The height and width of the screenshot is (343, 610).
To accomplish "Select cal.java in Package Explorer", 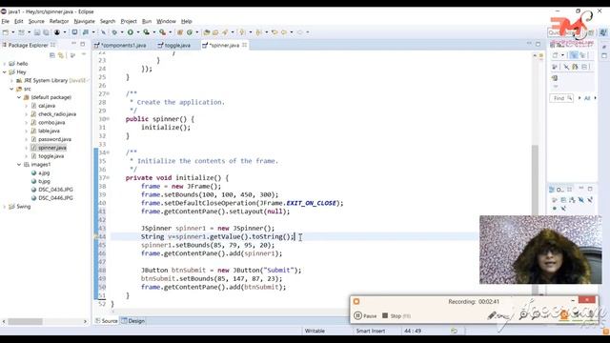I will [x=47, y=106].
